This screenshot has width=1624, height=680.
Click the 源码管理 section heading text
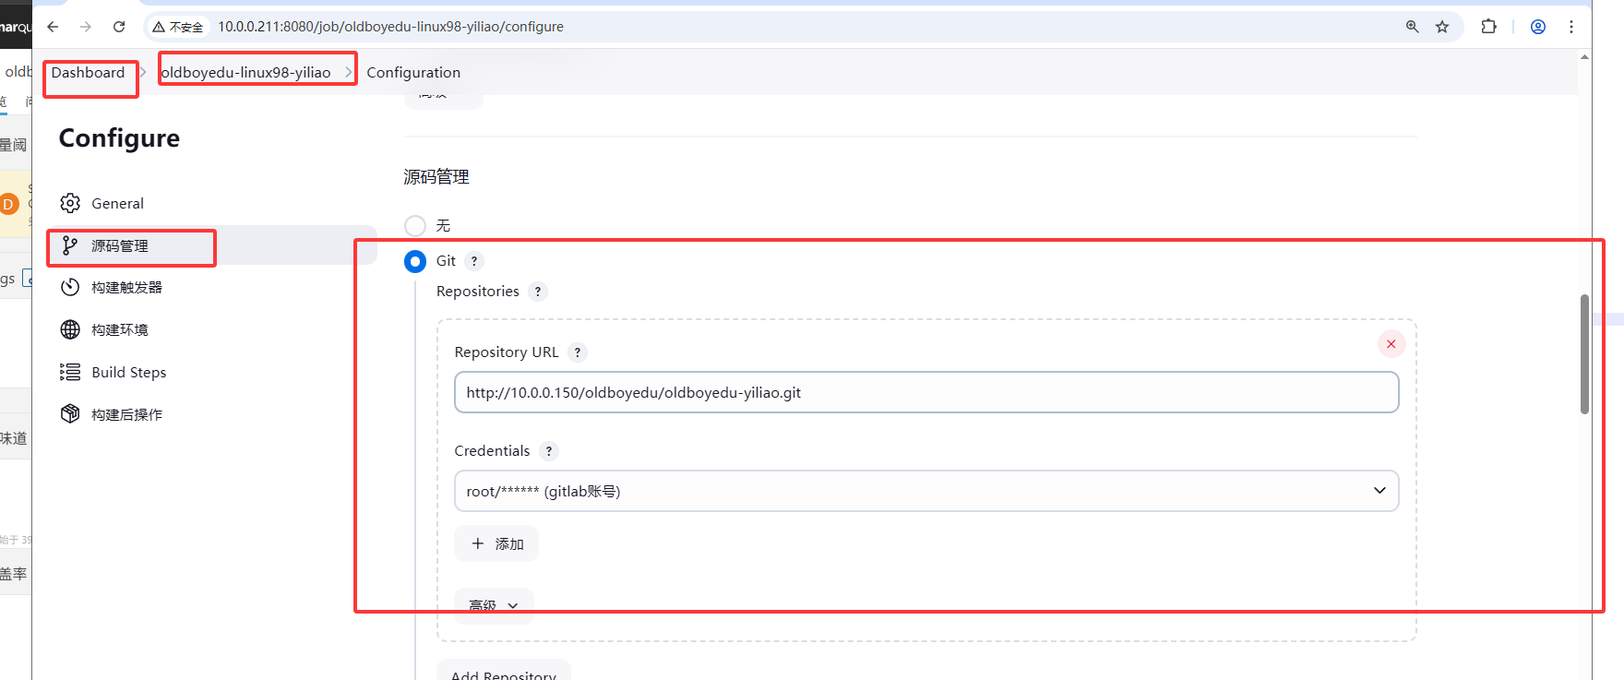(436, 177)
